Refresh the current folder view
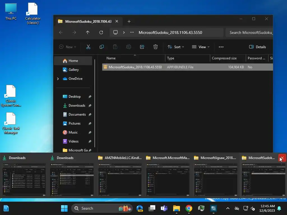The width and height of the screenshot is (287, 215). point(101,32)
